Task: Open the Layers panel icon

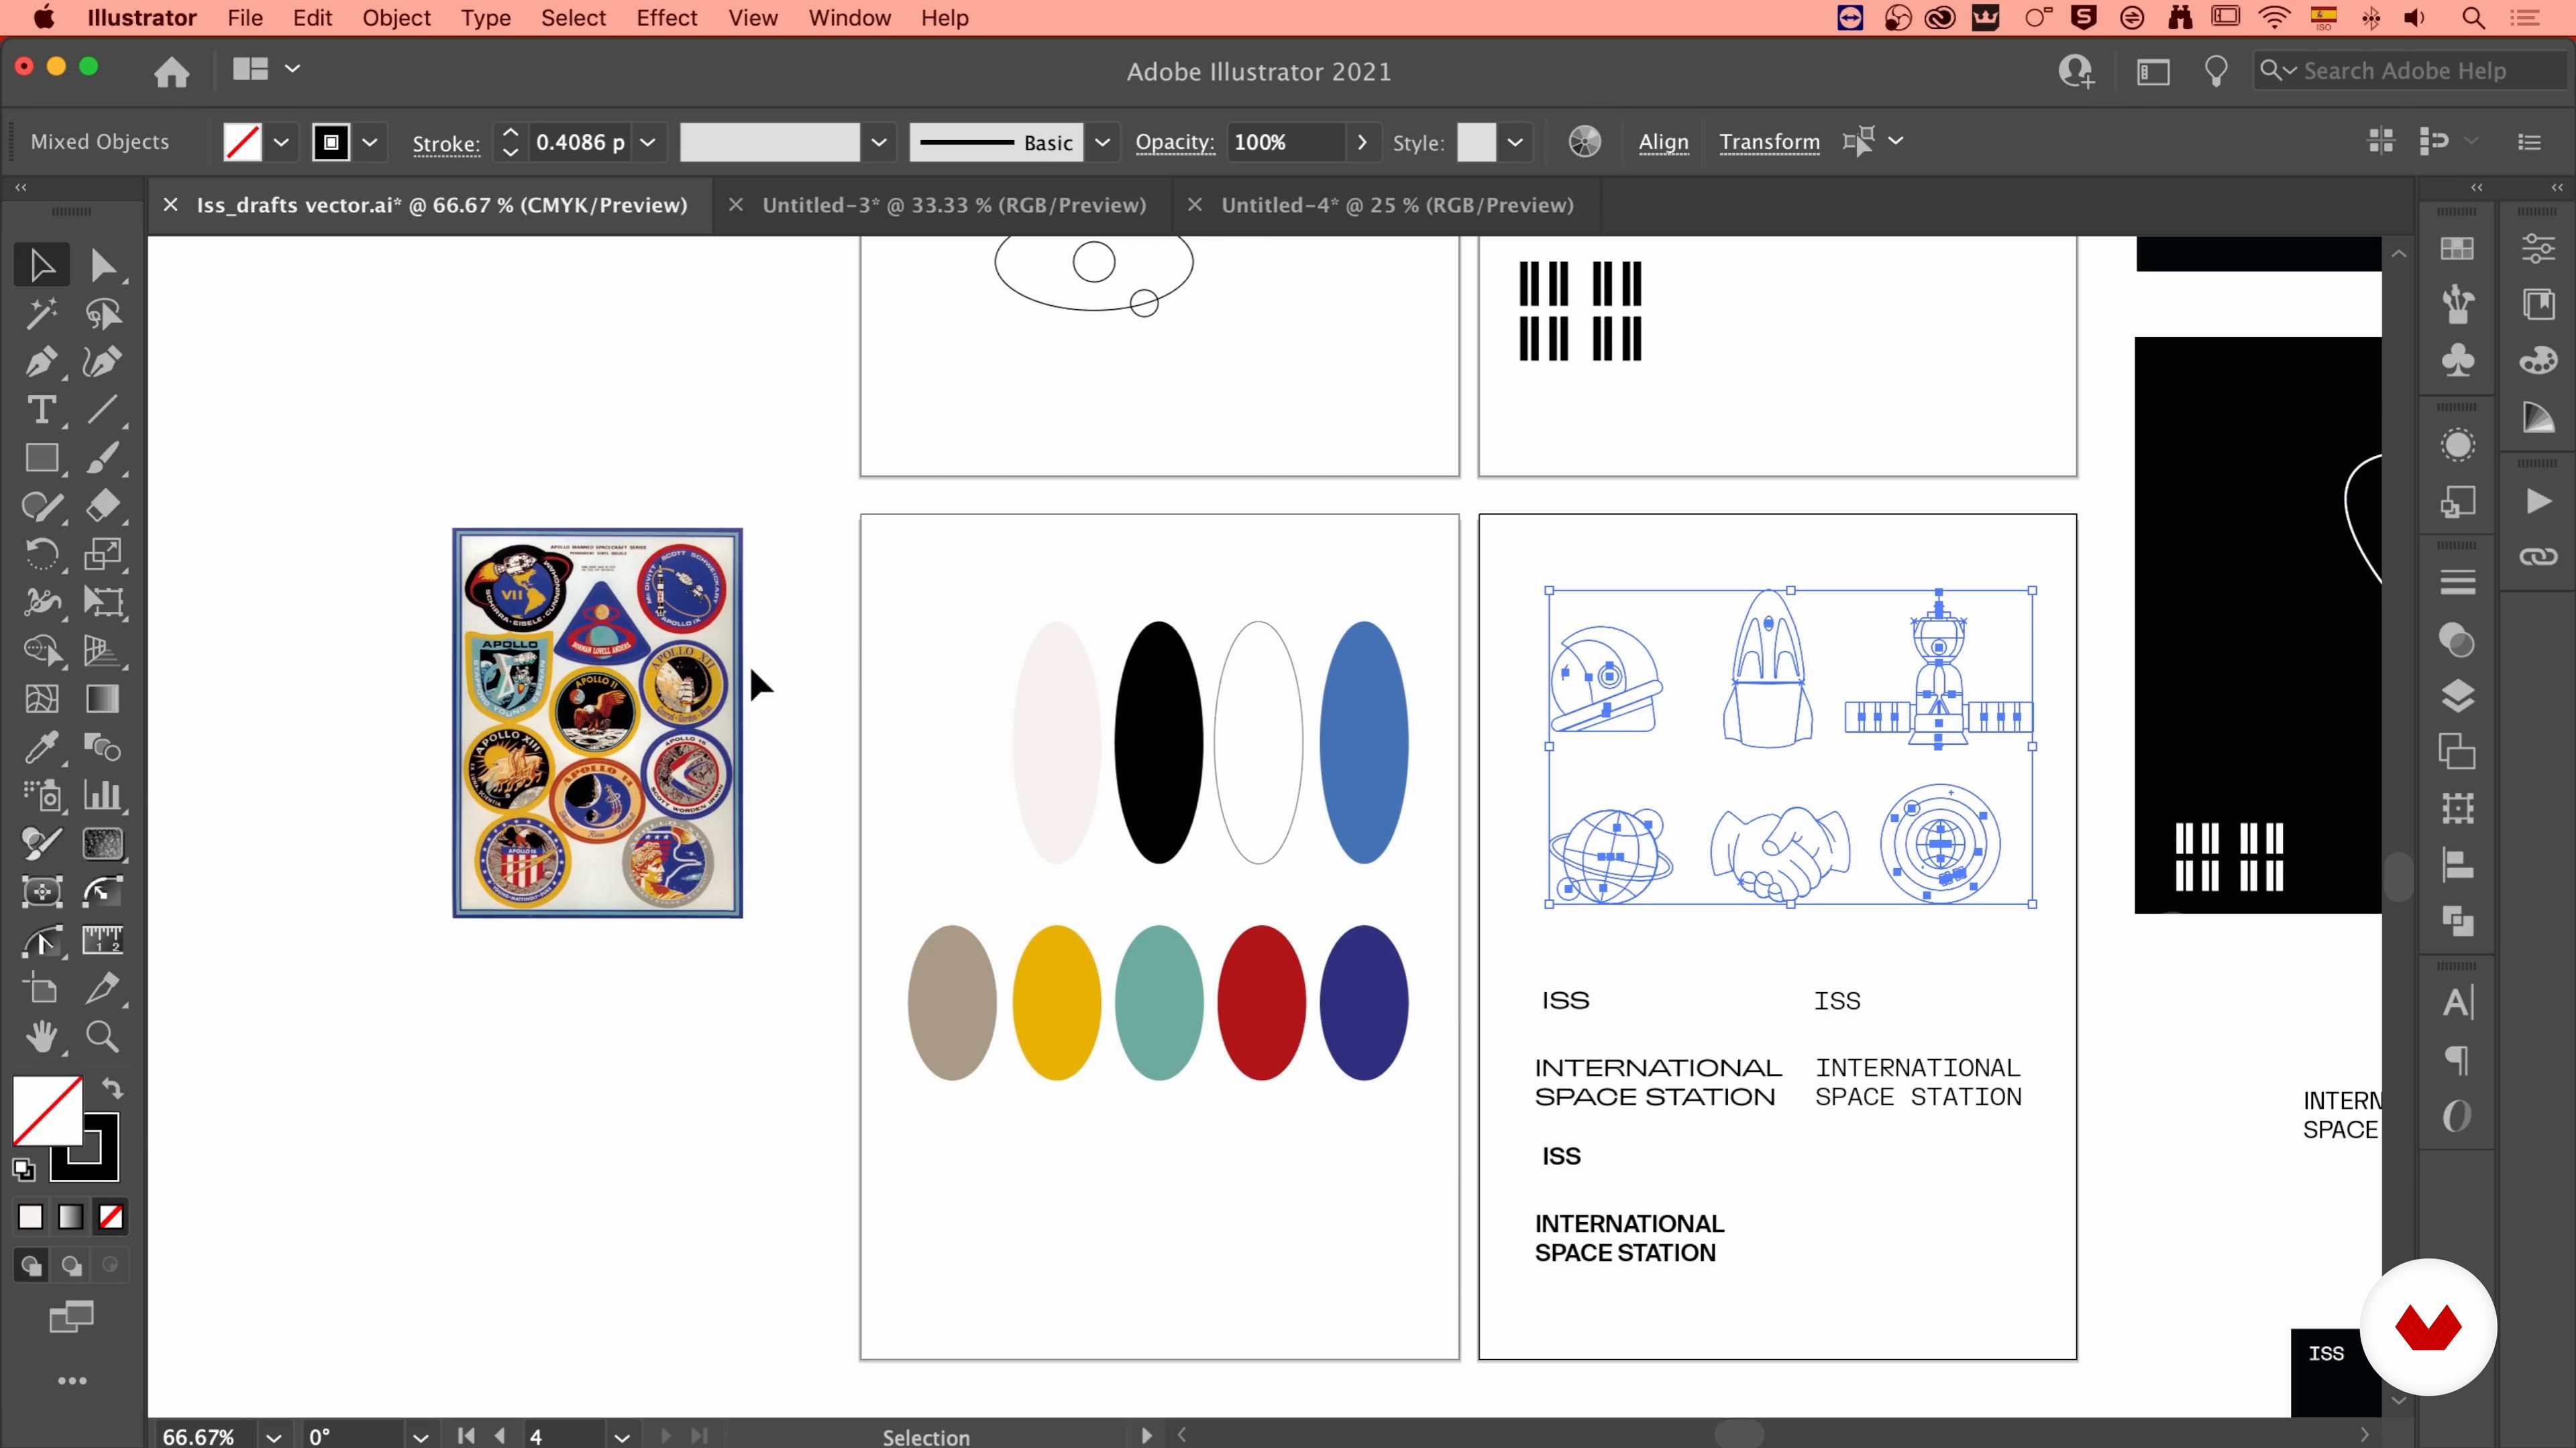Action: pos(2457,696)
